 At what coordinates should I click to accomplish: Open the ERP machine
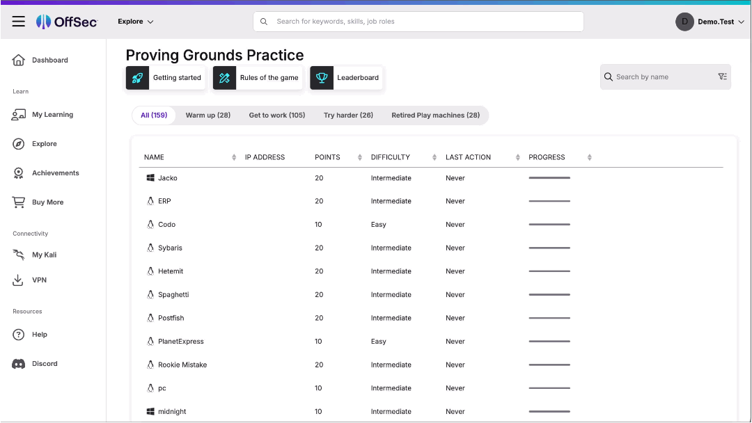pos(164,201)
